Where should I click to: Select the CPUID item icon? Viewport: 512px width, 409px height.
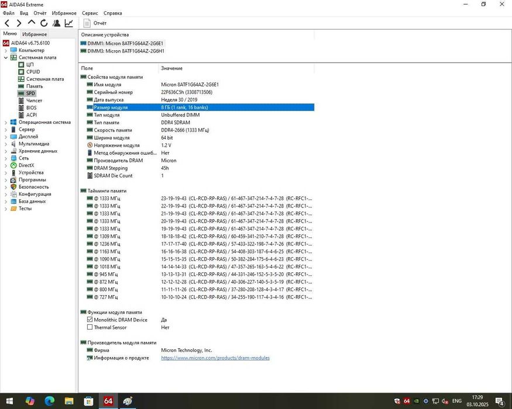point(21,72)
